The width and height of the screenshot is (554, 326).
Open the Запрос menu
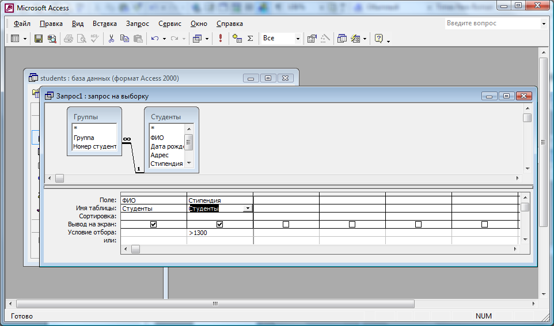click(138, 24)
